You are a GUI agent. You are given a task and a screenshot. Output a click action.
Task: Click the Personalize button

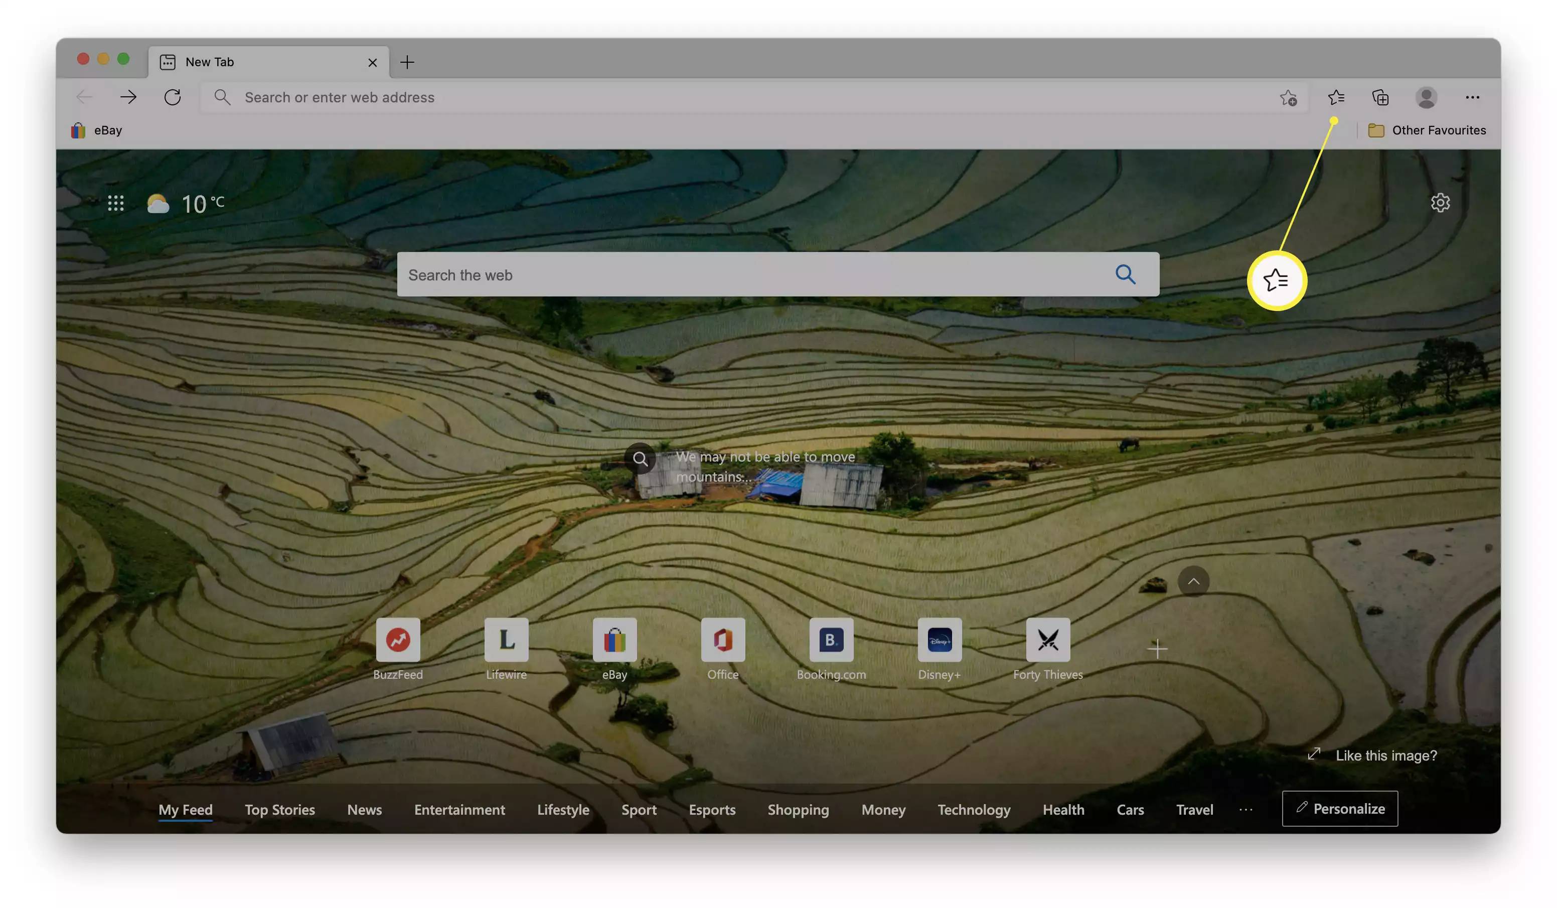[x=1340, y=808]
